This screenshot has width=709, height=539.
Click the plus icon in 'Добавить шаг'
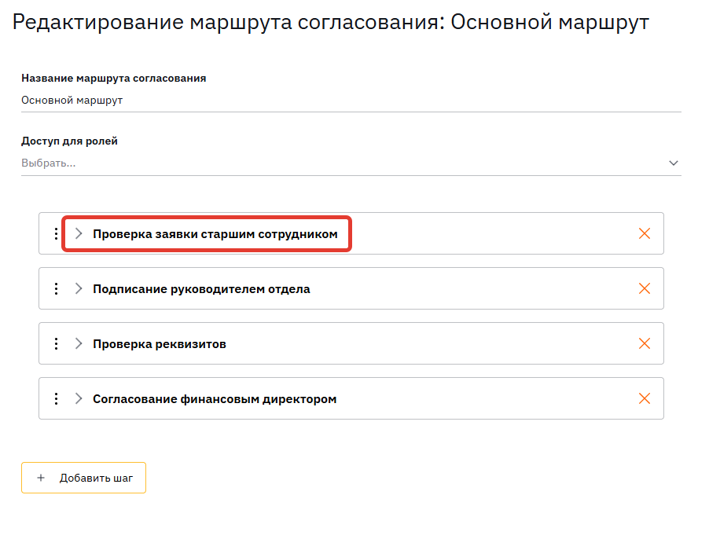41,478
